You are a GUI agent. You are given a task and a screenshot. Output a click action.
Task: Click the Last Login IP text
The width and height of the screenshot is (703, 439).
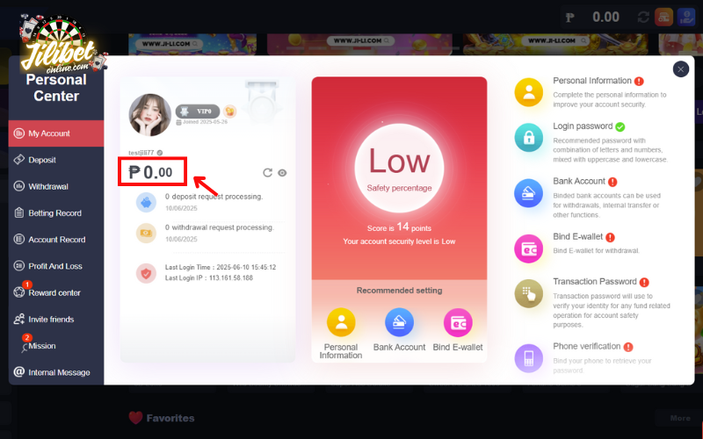coord(209,277)
